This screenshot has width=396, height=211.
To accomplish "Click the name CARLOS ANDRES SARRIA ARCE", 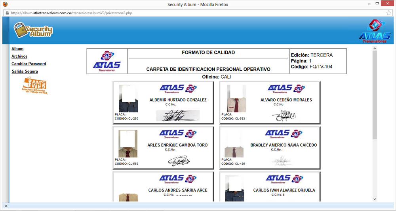I will point(178,190).
